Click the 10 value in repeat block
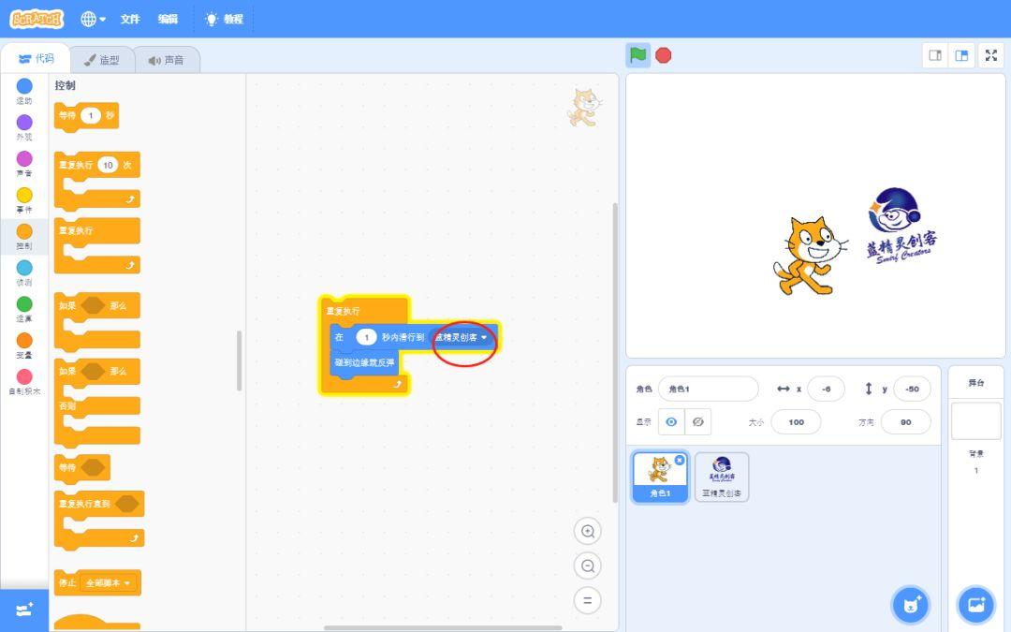1011x632 pixels. tap(108, 165)
